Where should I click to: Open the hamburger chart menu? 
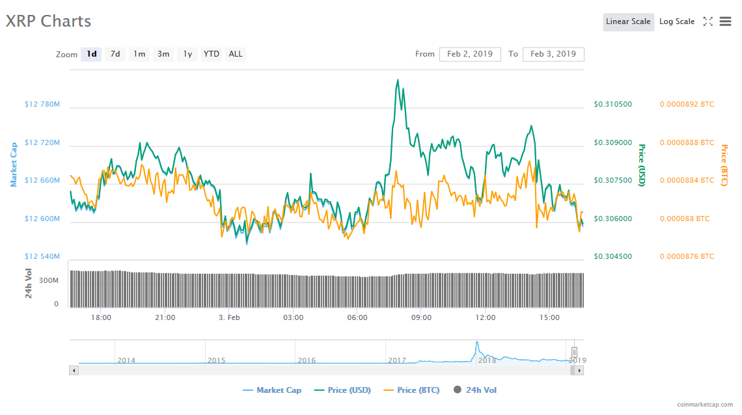pyautogui.click(x=725, y=21)
